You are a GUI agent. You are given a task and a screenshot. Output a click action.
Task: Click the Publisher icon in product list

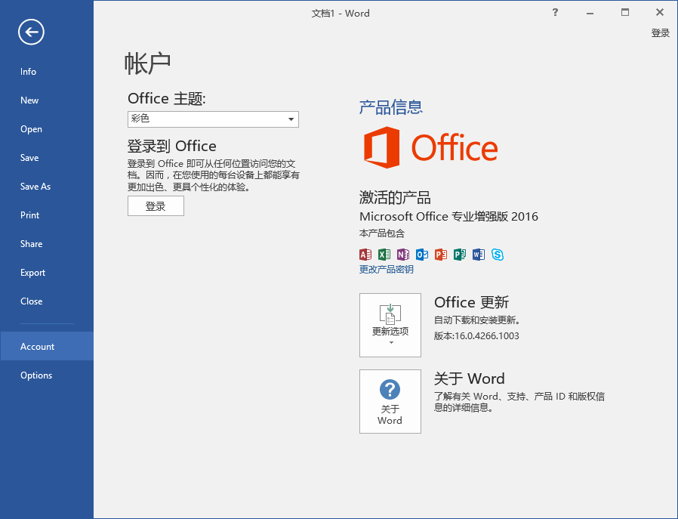click(460, 255)
